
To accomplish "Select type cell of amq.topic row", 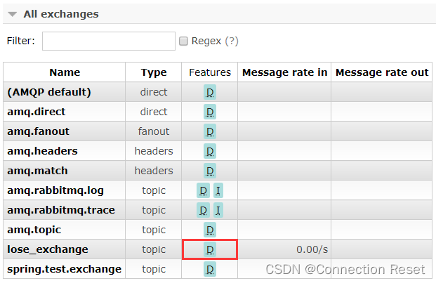I will pos(154,230).
